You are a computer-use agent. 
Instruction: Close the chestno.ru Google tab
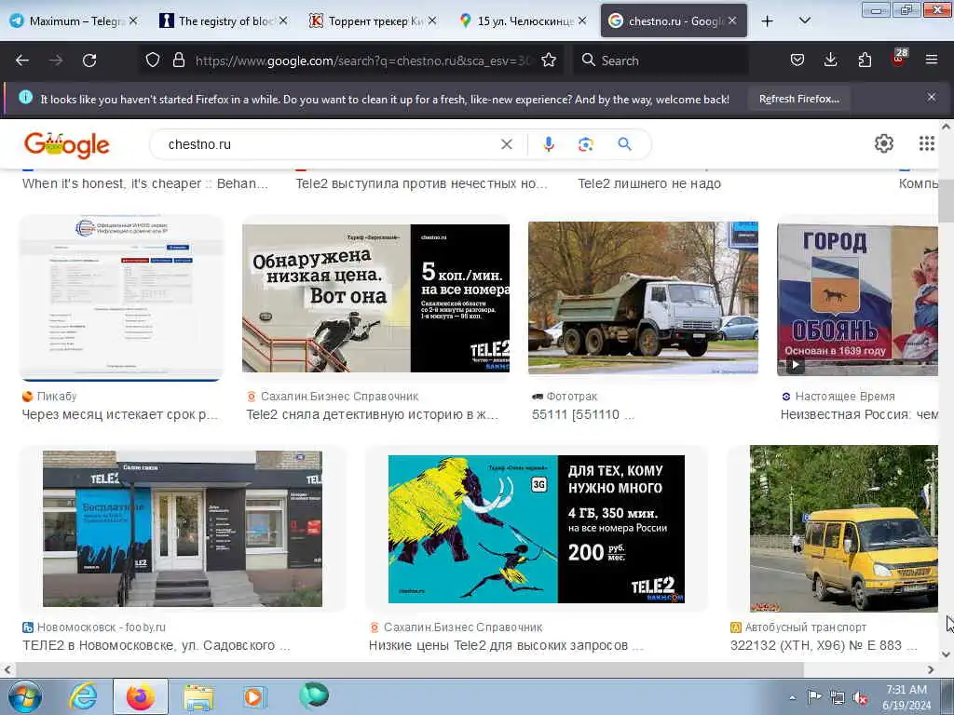pyautogui.click(x=732, y=21)
